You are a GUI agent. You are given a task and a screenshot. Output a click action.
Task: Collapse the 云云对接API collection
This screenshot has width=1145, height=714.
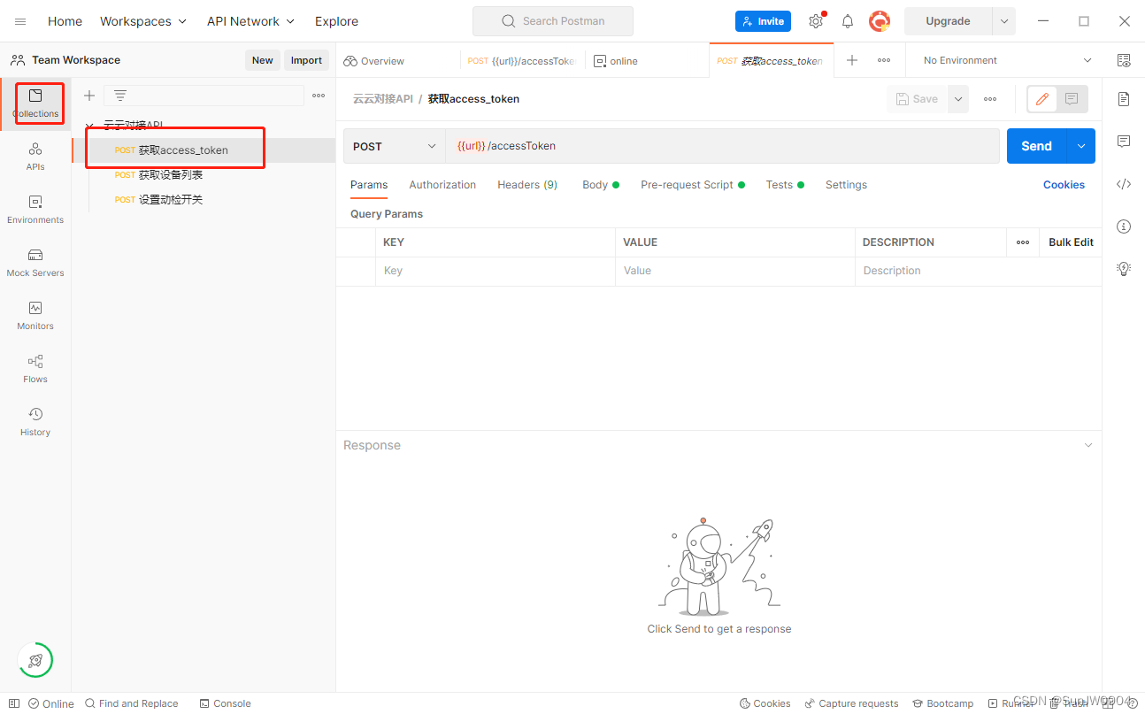pos(89,126)
